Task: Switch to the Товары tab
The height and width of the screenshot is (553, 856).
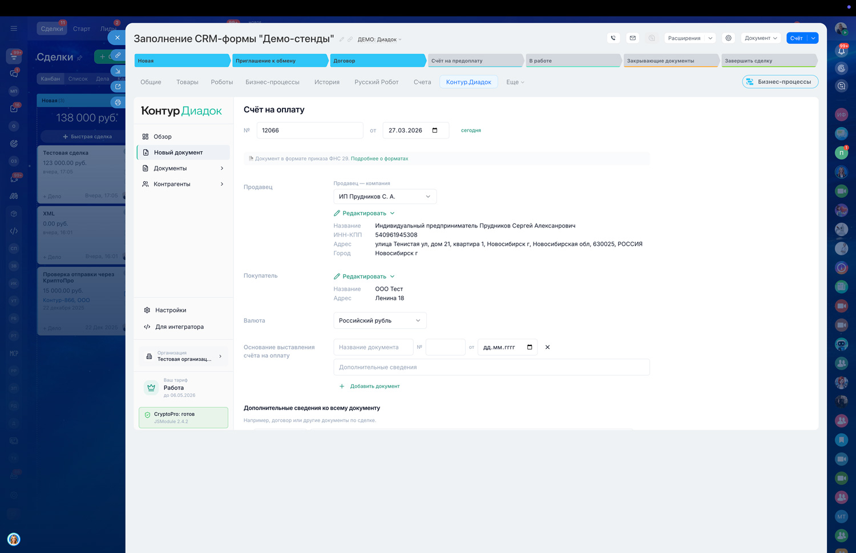Action: coord(187,82)
